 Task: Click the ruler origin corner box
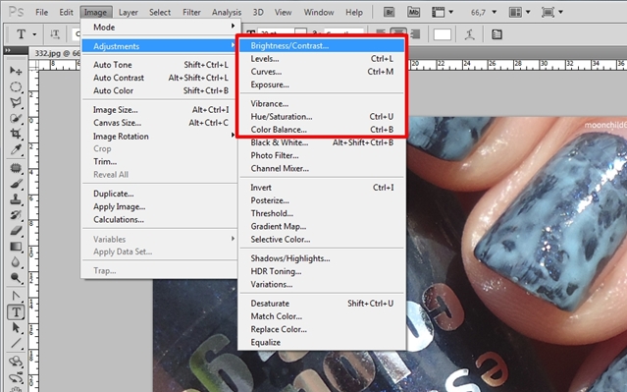(33, 65)
